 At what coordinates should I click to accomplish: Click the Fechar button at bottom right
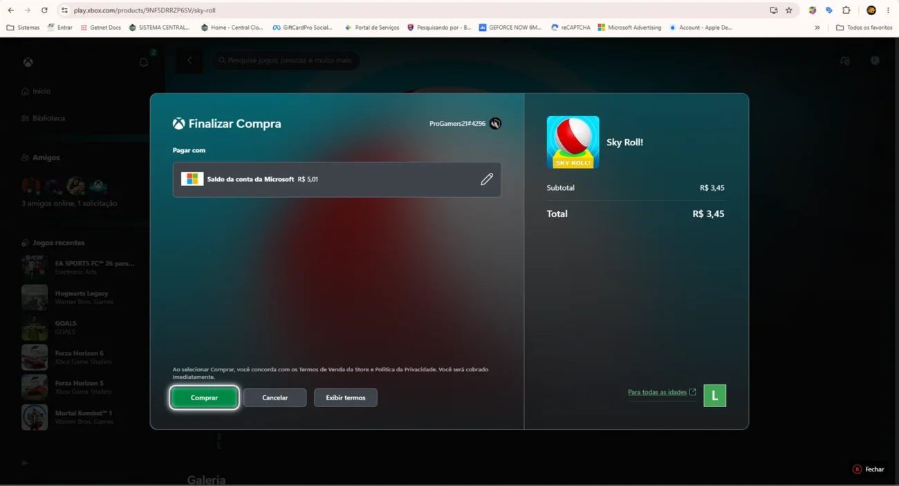pyautogui.click(x=869, y=469)
